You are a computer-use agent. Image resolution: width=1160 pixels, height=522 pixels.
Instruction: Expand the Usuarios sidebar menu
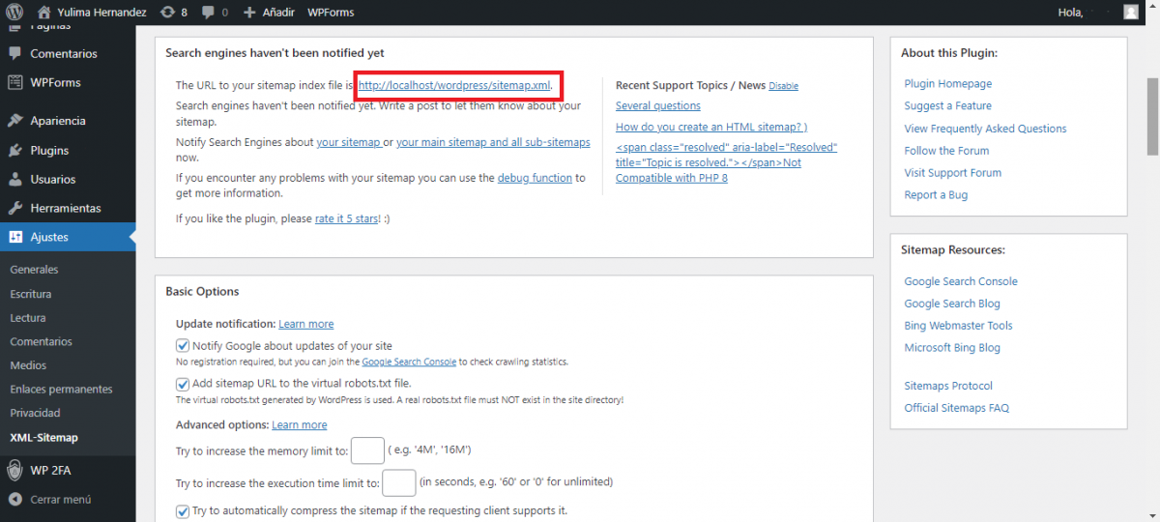(x=52, y=179)
